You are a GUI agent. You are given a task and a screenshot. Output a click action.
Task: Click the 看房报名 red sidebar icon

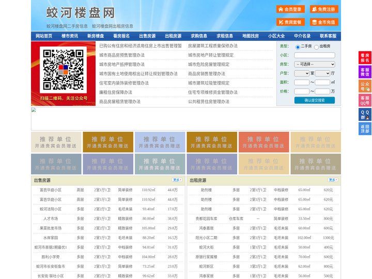(365, 58)
